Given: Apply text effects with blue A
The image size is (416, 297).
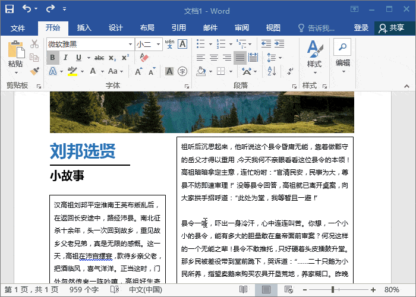Looking at the screenshot, I should 53,71.
